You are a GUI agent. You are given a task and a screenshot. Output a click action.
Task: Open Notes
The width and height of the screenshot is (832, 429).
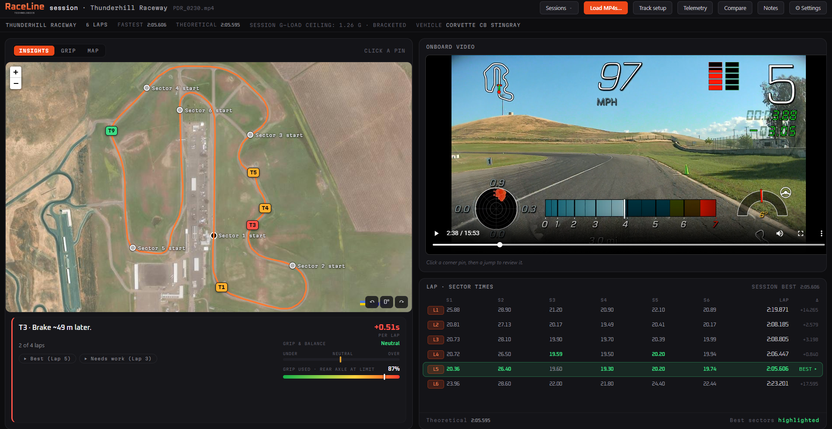[771, 8]
